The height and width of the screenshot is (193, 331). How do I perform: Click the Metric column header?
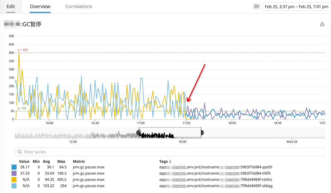79,161
